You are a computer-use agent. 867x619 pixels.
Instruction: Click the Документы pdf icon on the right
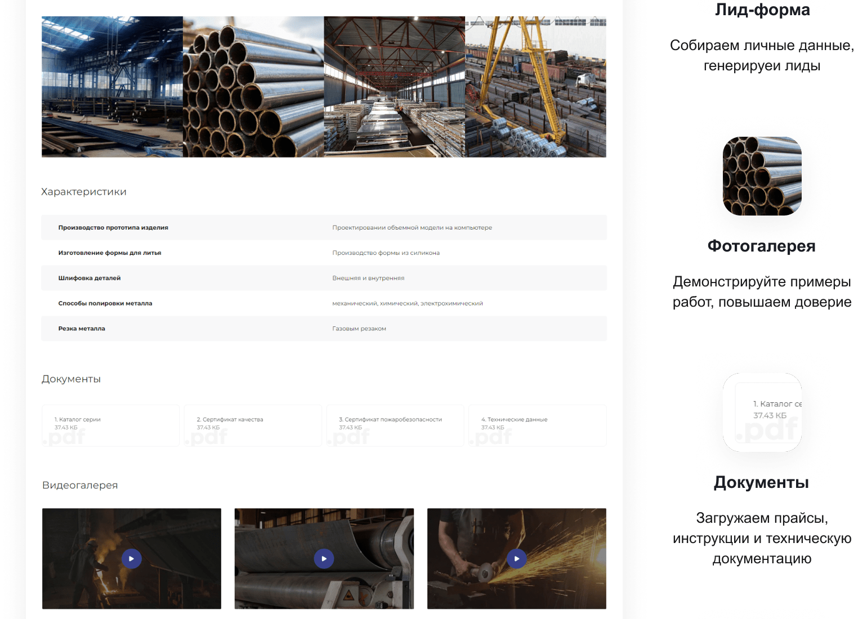pyautogui.click(x=762, y=412)
